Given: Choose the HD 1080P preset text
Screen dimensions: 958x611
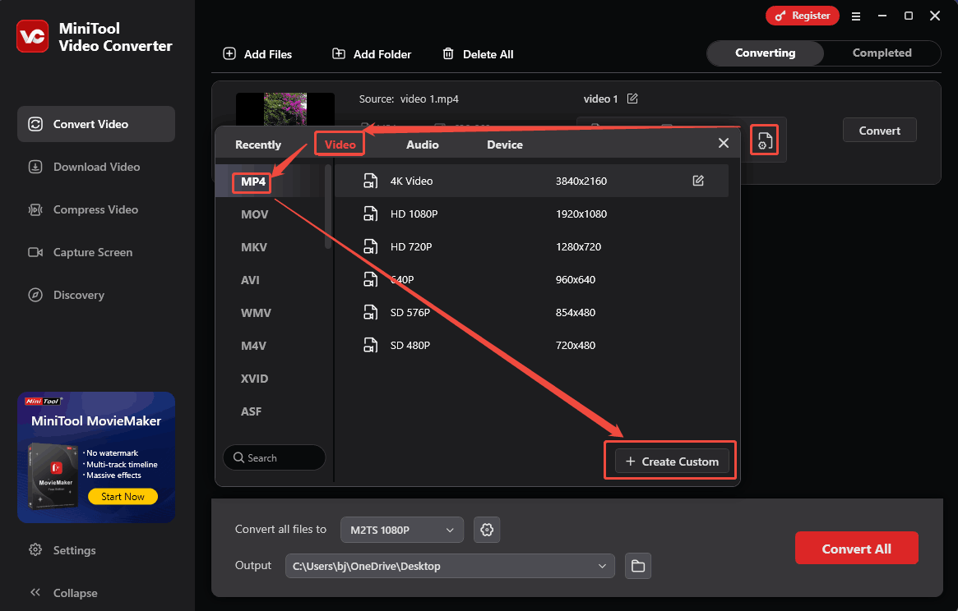Looking at the screenshot, I should (414, 214).
